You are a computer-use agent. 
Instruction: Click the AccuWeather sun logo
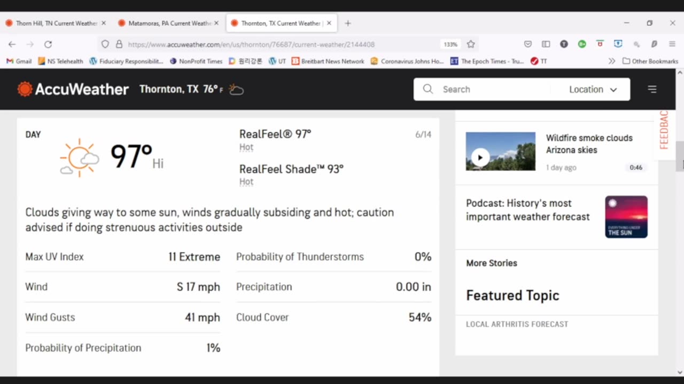[x=25, y=89]
